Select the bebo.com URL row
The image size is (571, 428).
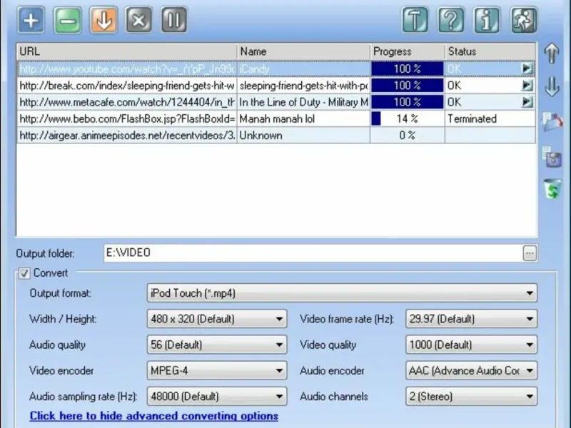coord(276,118)
